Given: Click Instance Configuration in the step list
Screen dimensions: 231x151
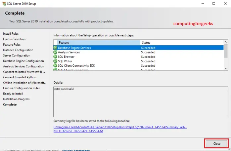Looking at the screenshot, I should click(x=18, y=50).
